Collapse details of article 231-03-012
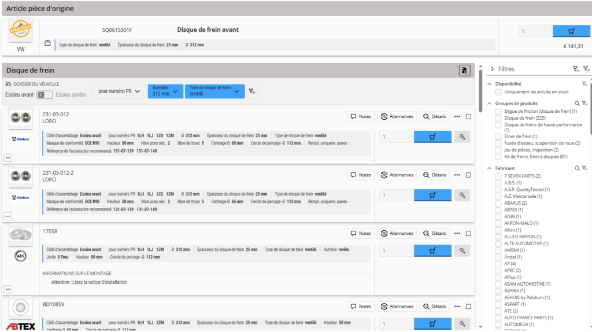The width and height of the screenshot is (592, 332). coord(8,157)
